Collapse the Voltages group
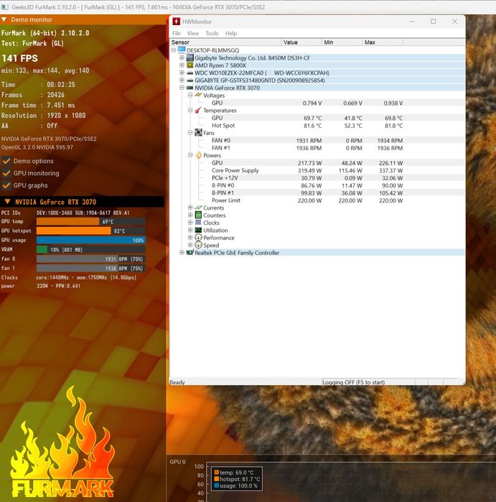Image resolution: width=496 pixels, height=502 pixels. pyautogui.click(x=190, y=95)
